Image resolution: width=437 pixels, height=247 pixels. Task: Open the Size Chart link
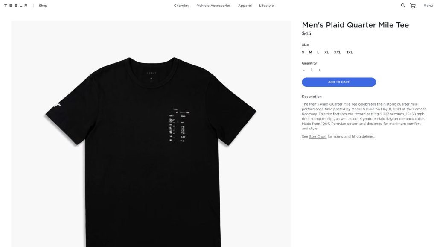pyautogui.click(x=317, y=136)
